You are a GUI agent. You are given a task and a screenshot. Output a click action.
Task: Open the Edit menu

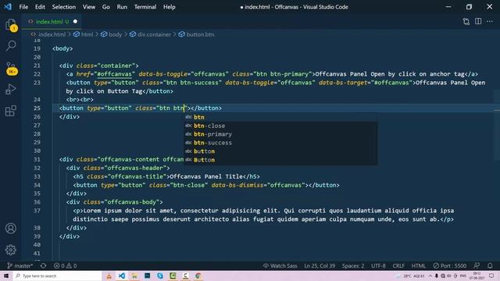[40, 7]
